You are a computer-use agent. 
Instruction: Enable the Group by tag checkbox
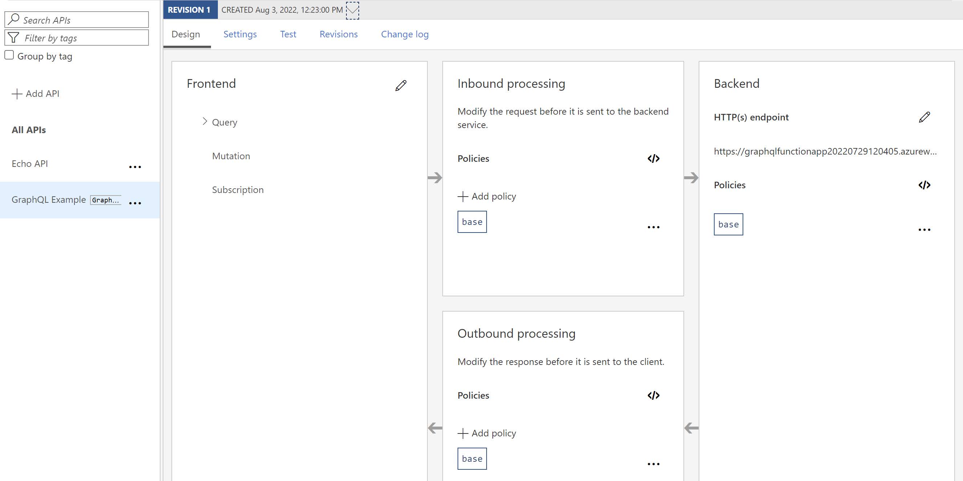point(9,55)
